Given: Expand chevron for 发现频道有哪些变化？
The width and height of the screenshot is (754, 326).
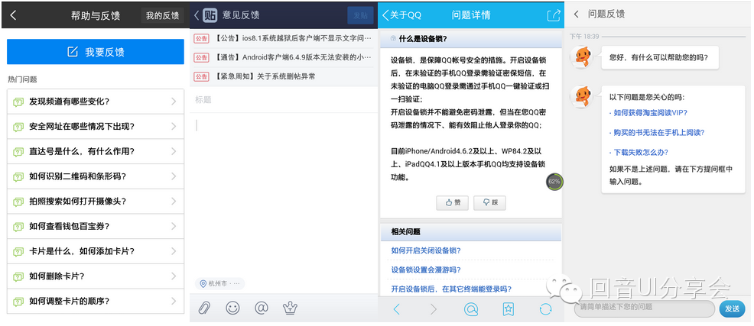Looking at the screenshot, I should coord(174,102).
